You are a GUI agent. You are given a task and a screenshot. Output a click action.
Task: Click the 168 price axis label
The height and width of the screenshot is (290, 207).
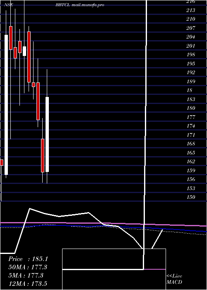191,144
